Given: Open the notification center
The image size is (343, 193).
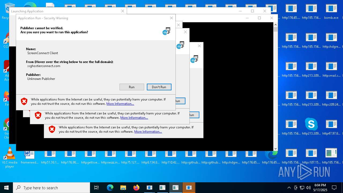Looking at the screenshot, I should click(334, 188).
